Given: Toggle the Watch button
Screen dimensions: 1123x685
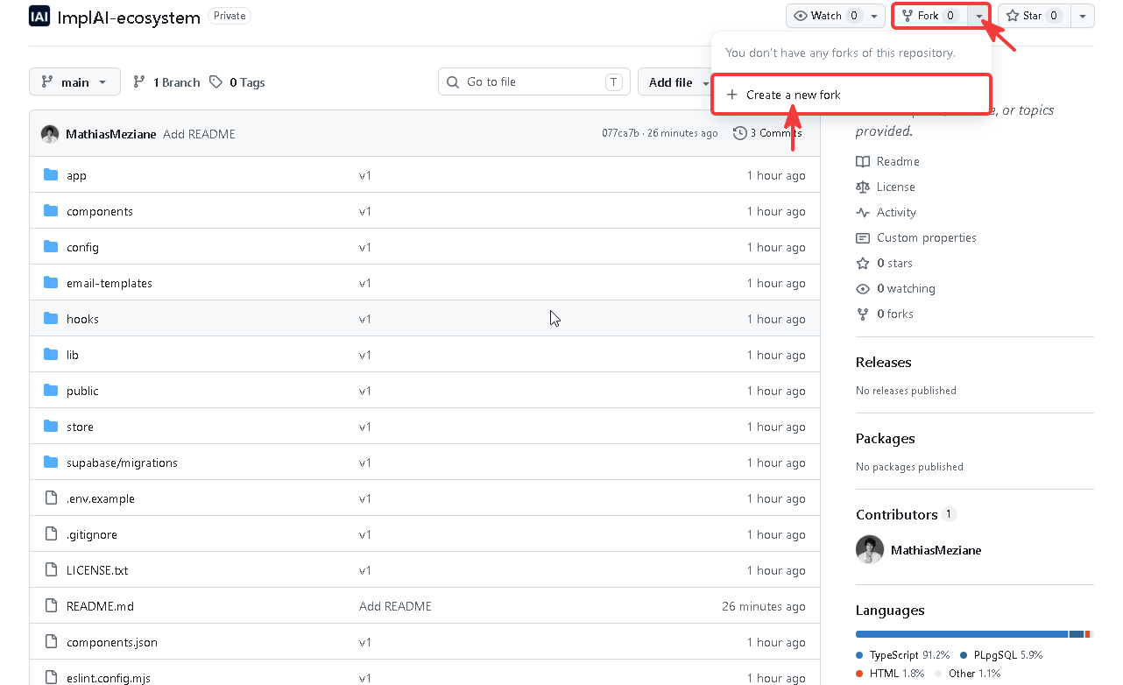Looking at the screenshot, I should (x=828, y=16).
